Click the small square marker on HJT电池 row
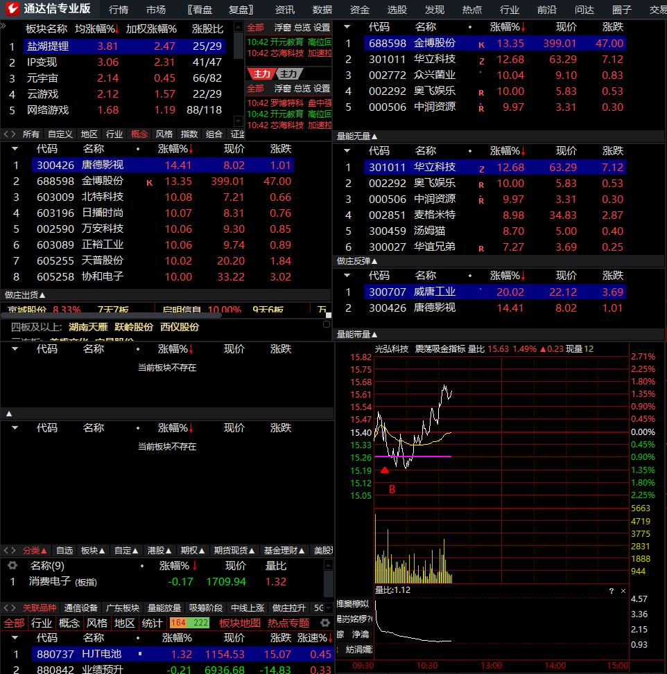 pos(140,653)
